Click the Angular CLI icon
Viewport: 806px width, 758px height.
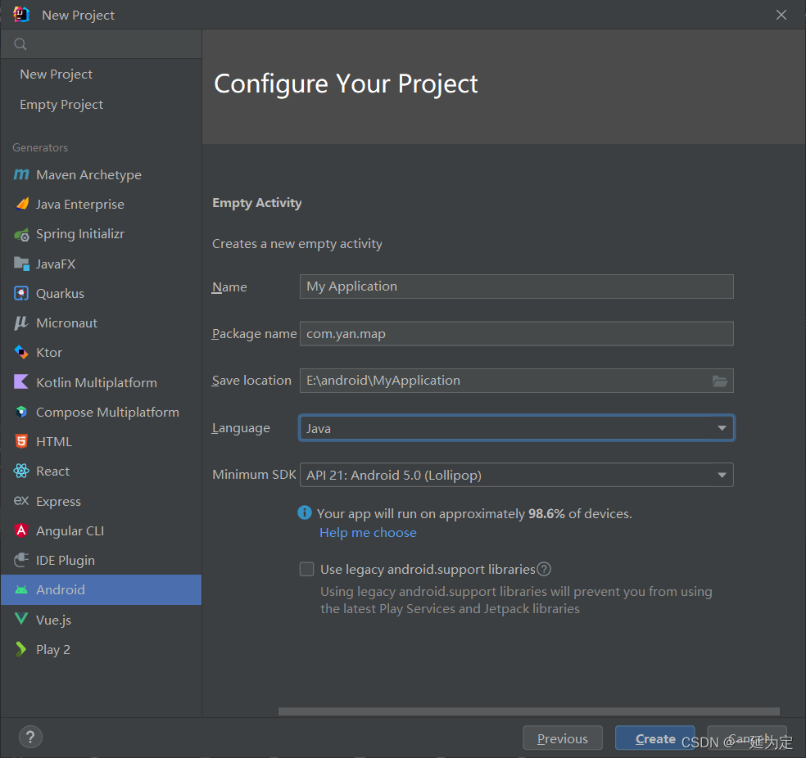[x=21, y=530]
